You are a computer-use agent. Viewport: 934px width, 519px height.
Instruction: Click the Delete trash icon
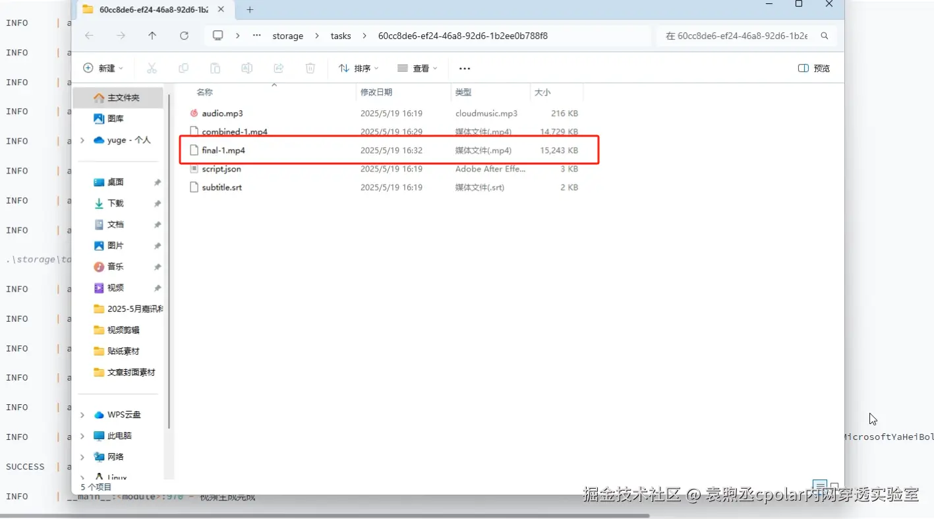tap(310, 68)
